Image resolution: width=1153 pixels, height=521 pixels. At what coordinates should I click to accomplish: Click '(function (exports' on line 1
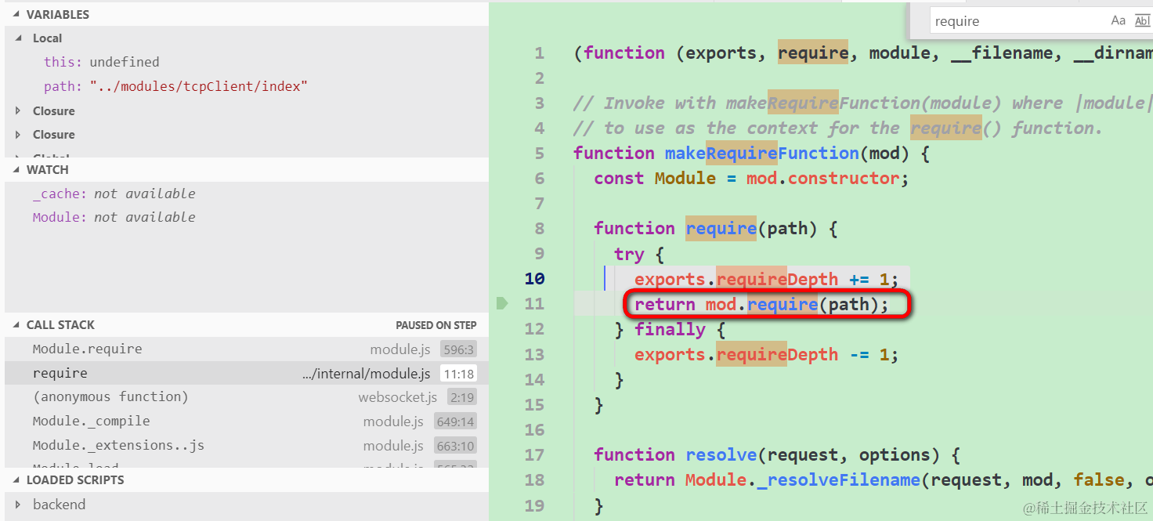(x=665, y=52)
